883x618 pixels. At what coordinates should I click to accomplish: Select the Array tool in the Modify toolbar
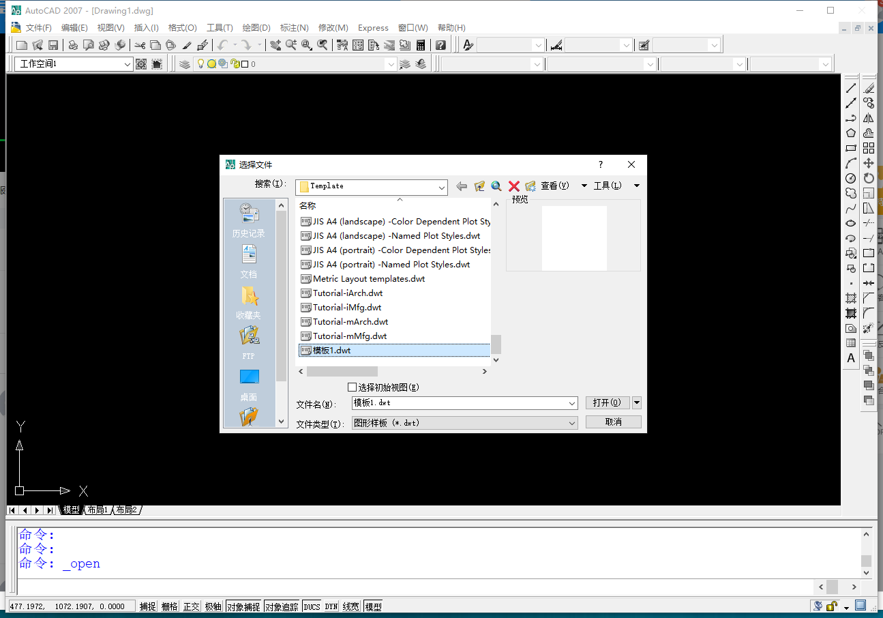pos(869,148)
